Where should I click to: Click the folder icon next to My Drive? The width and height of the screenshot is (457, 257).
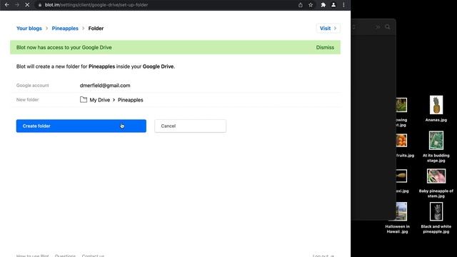point(84,100)
